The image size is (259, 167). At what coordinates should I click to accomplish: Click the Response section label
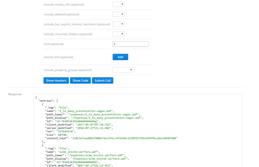pyautogui.click(x=15, y=94)
